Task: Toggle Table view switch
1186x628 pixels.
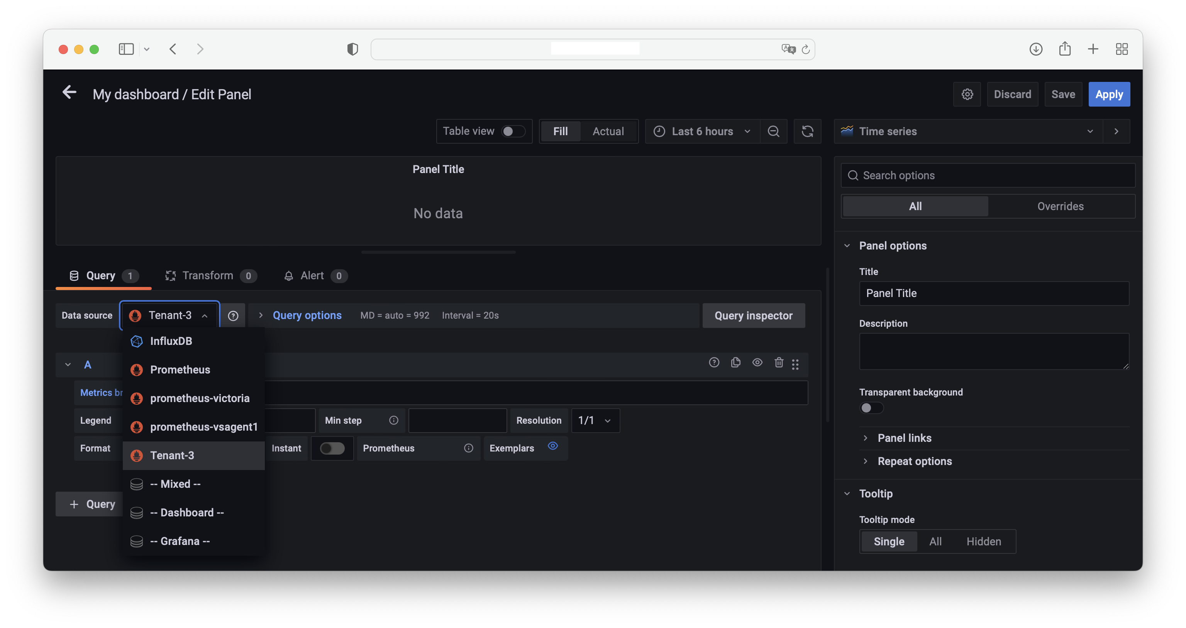Action: (513, 131)
